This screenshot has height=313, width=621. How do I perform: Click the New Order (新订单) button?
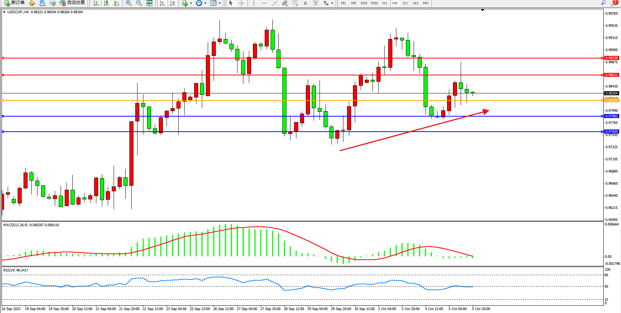(15, 3)
